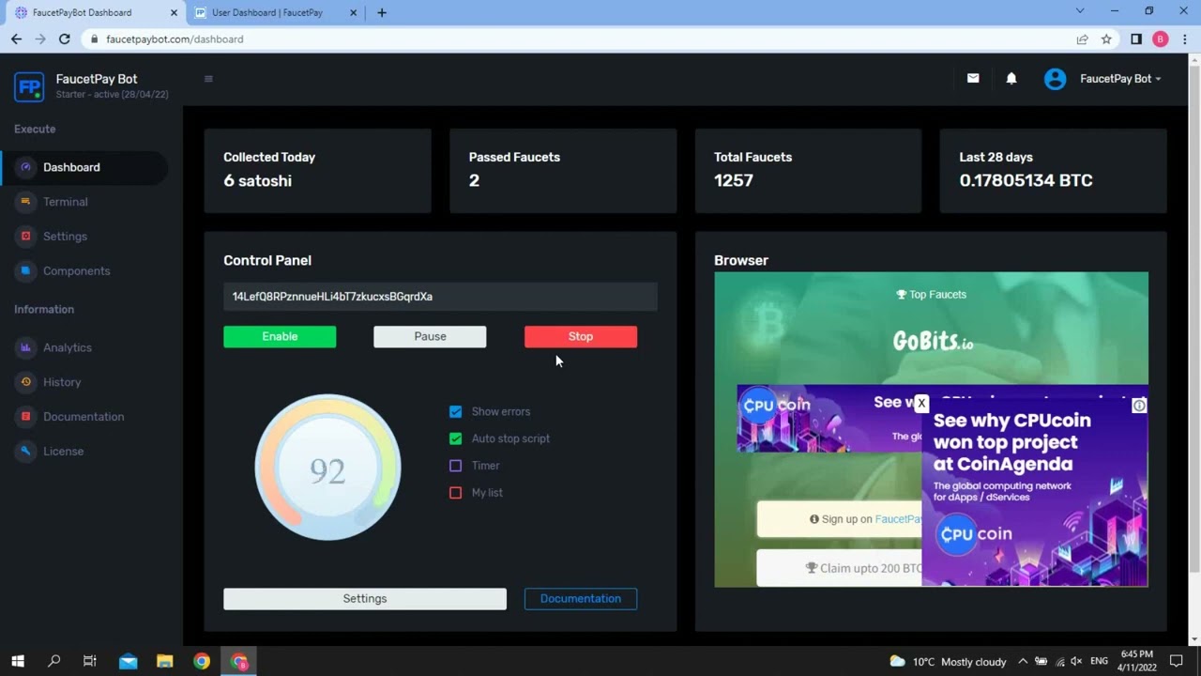Switch to User Dashboard | FaucetPay tab
Screen dimensions: 1201x676
276,13
